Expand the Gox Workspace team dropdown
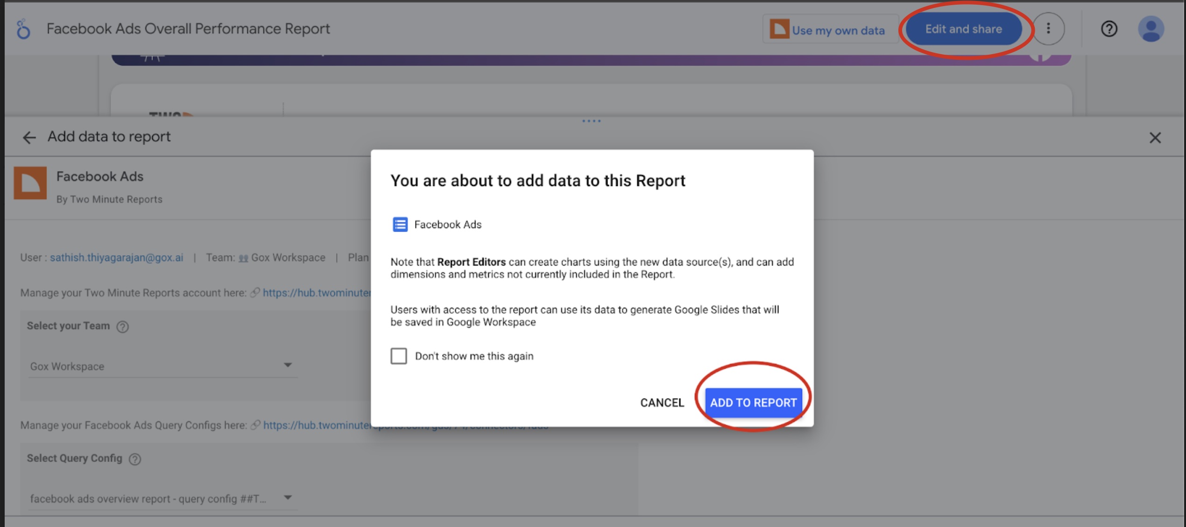The height and width of the screenshot is (527, 1186). pyautogui.click(x=162, y=366)
